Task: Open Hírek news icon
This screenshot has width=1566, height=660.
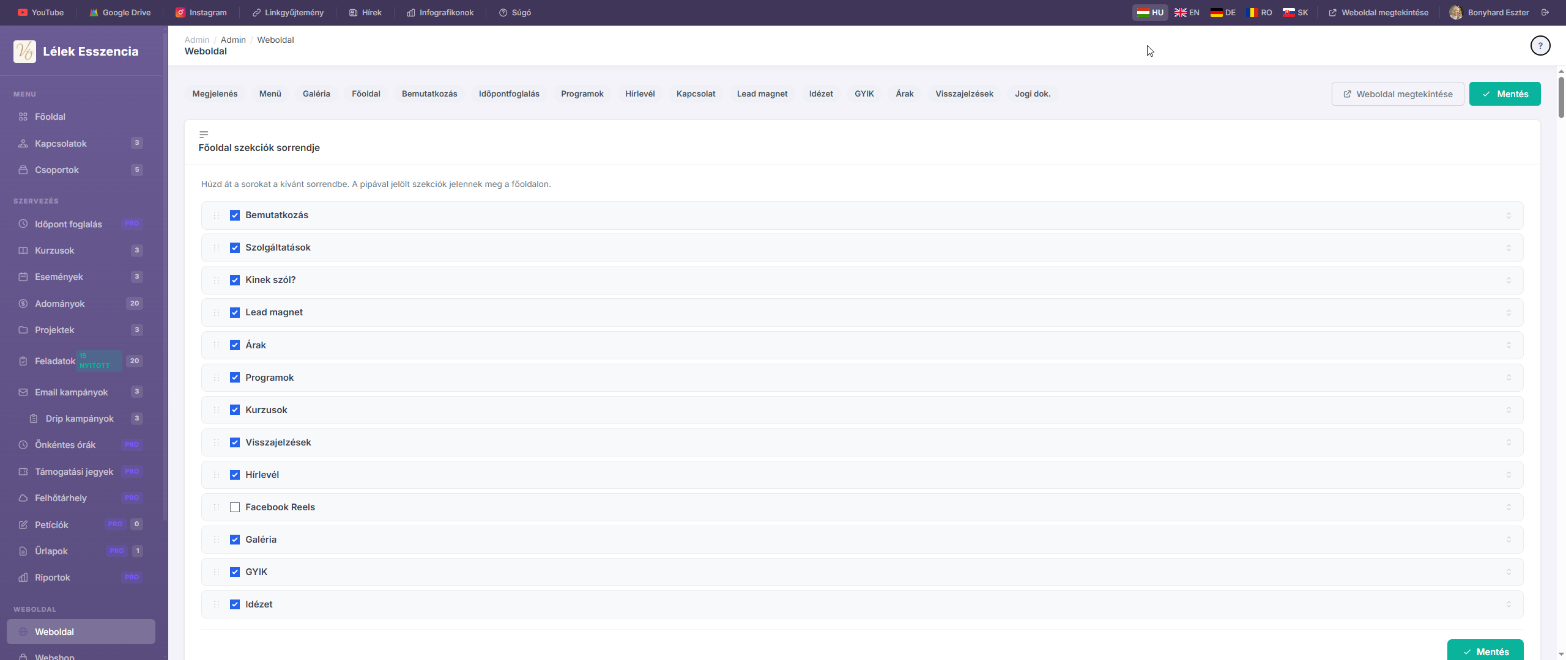Action: tap(353, 12)
